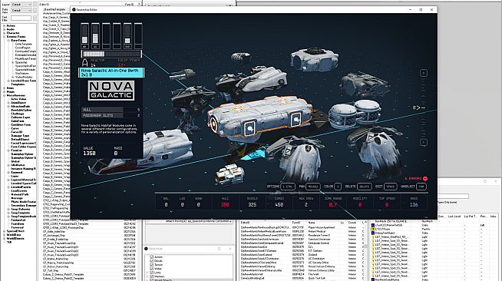Select the small weapon turret near top center

click(241, 57)
